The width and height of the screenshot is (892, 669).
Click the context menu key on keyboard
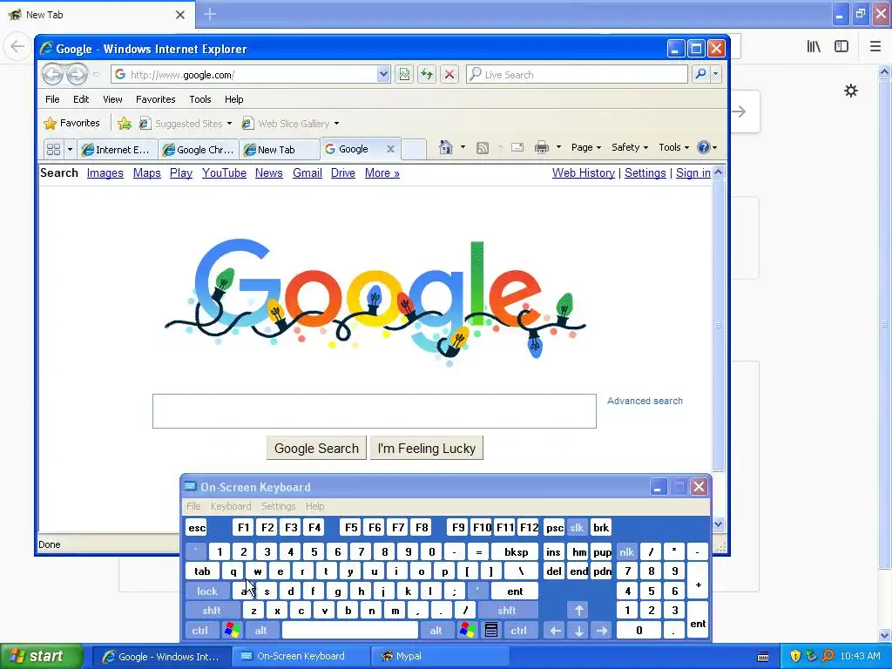pos(491,631)
